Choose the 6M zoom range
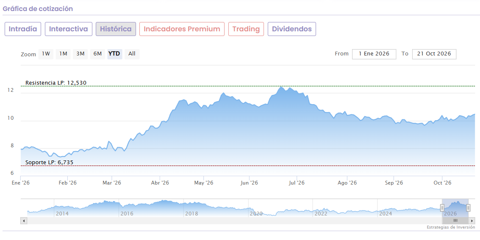The height and width of the screenshot is (240, 480). click(97, 54)
